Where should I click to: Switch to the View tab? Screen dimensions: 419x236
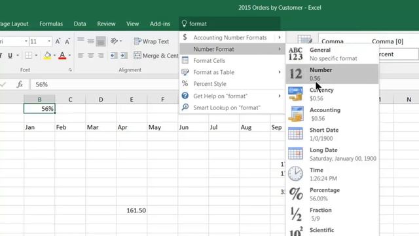(132, 24)
